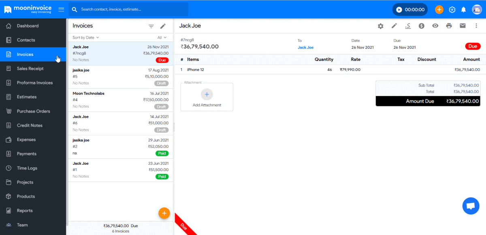The width and height of the screenshot is (486, 235).
Task: Click the mooninvoice logo
Action: point(28,9)
